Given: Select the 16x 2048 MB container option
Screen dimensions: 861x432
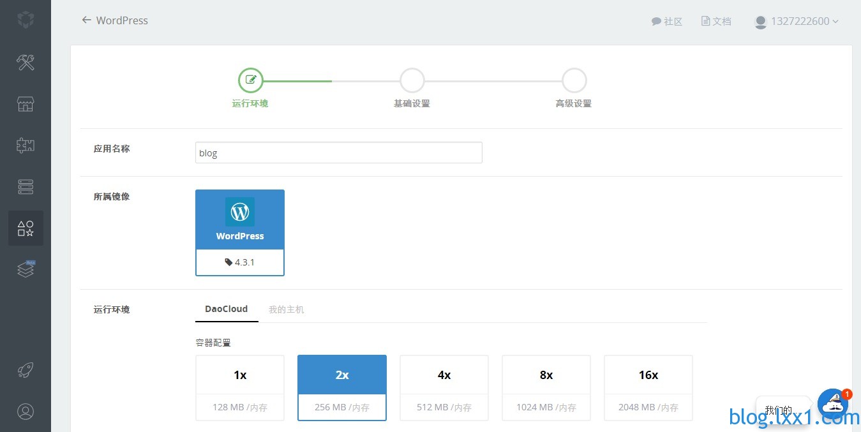Looking at the screenshot, I should click(x=648, y=388).
